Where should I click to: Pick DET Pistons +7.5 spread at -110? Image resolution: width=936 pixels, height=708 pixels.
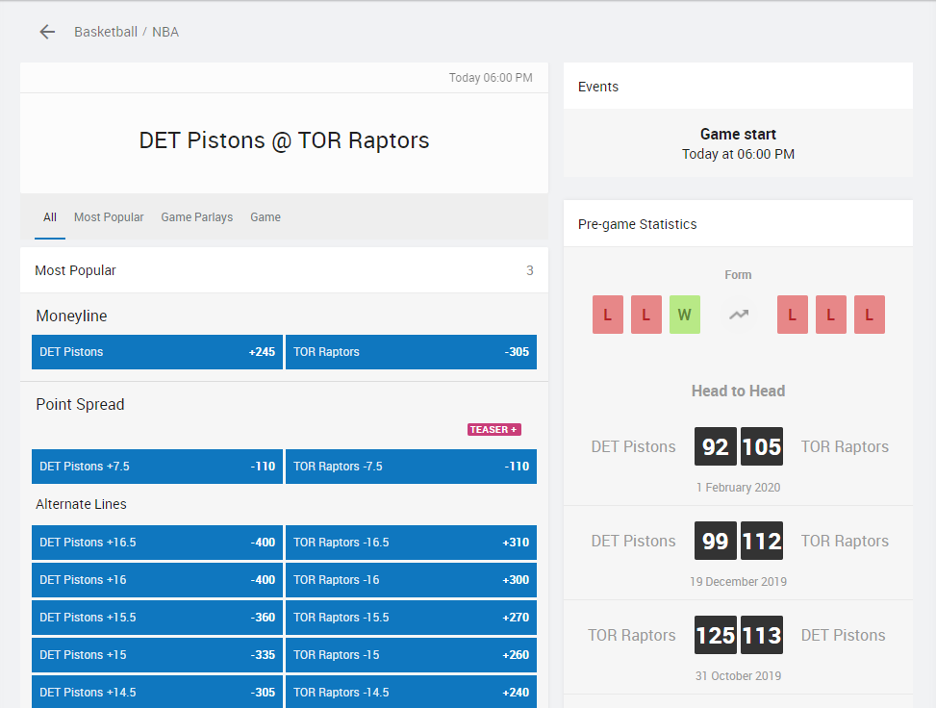click(x=157, y=467)
